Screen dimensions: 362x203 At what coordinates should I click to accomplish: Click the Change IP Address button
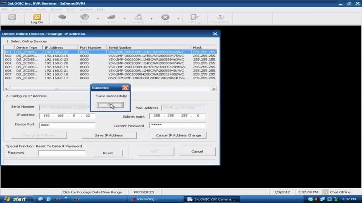point(38,135)
